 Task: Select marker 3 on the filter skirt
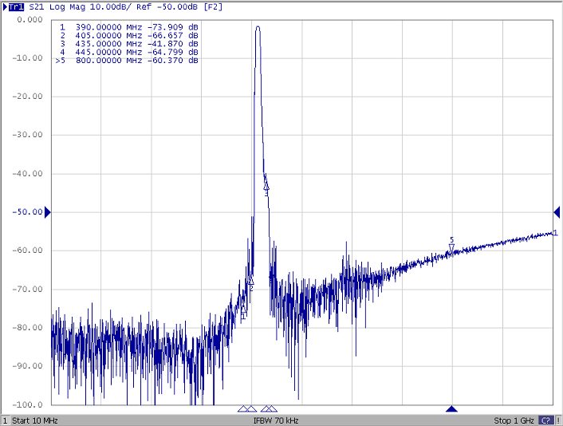point(266,187)
